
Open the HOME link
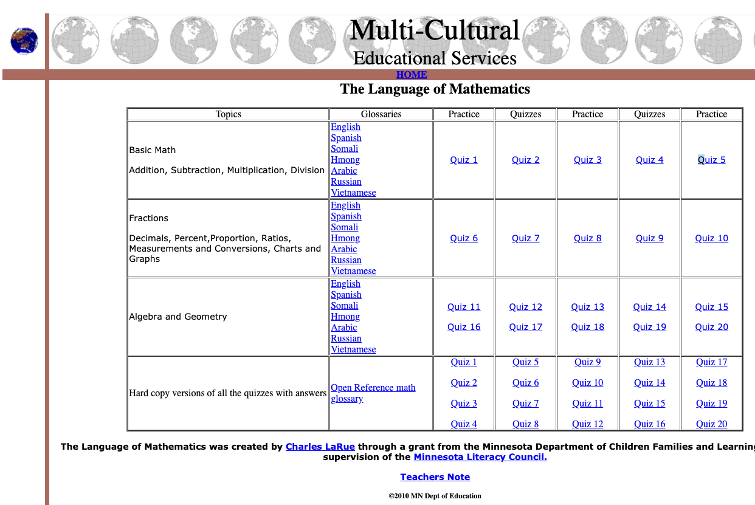pyautogui.click(x=412, y=74)
